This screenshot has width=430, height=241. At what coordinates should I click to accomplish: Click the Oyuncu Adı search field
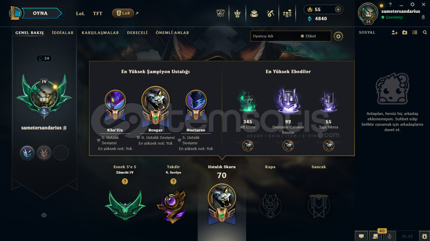coord(274,36)
